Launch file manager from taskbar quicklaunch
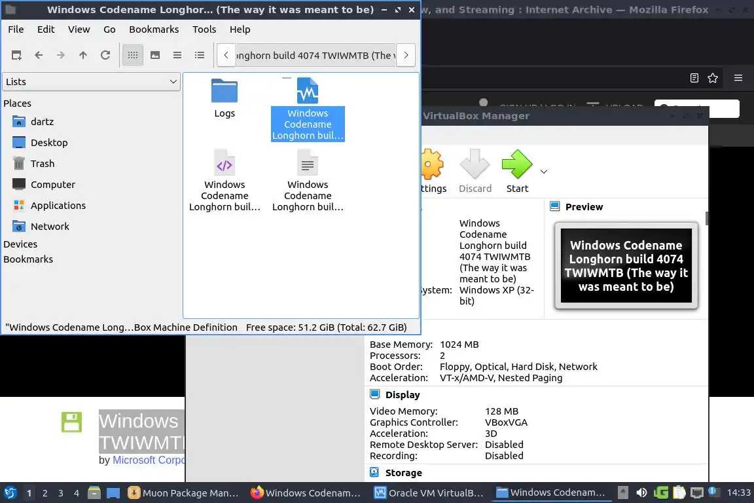Screen dimensions: 754x503 point(94,493)
